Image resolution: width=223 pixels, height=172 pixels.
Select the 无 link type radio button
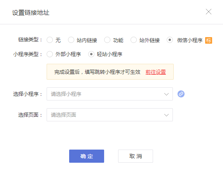pyautogui.click(x=50, y=40)
